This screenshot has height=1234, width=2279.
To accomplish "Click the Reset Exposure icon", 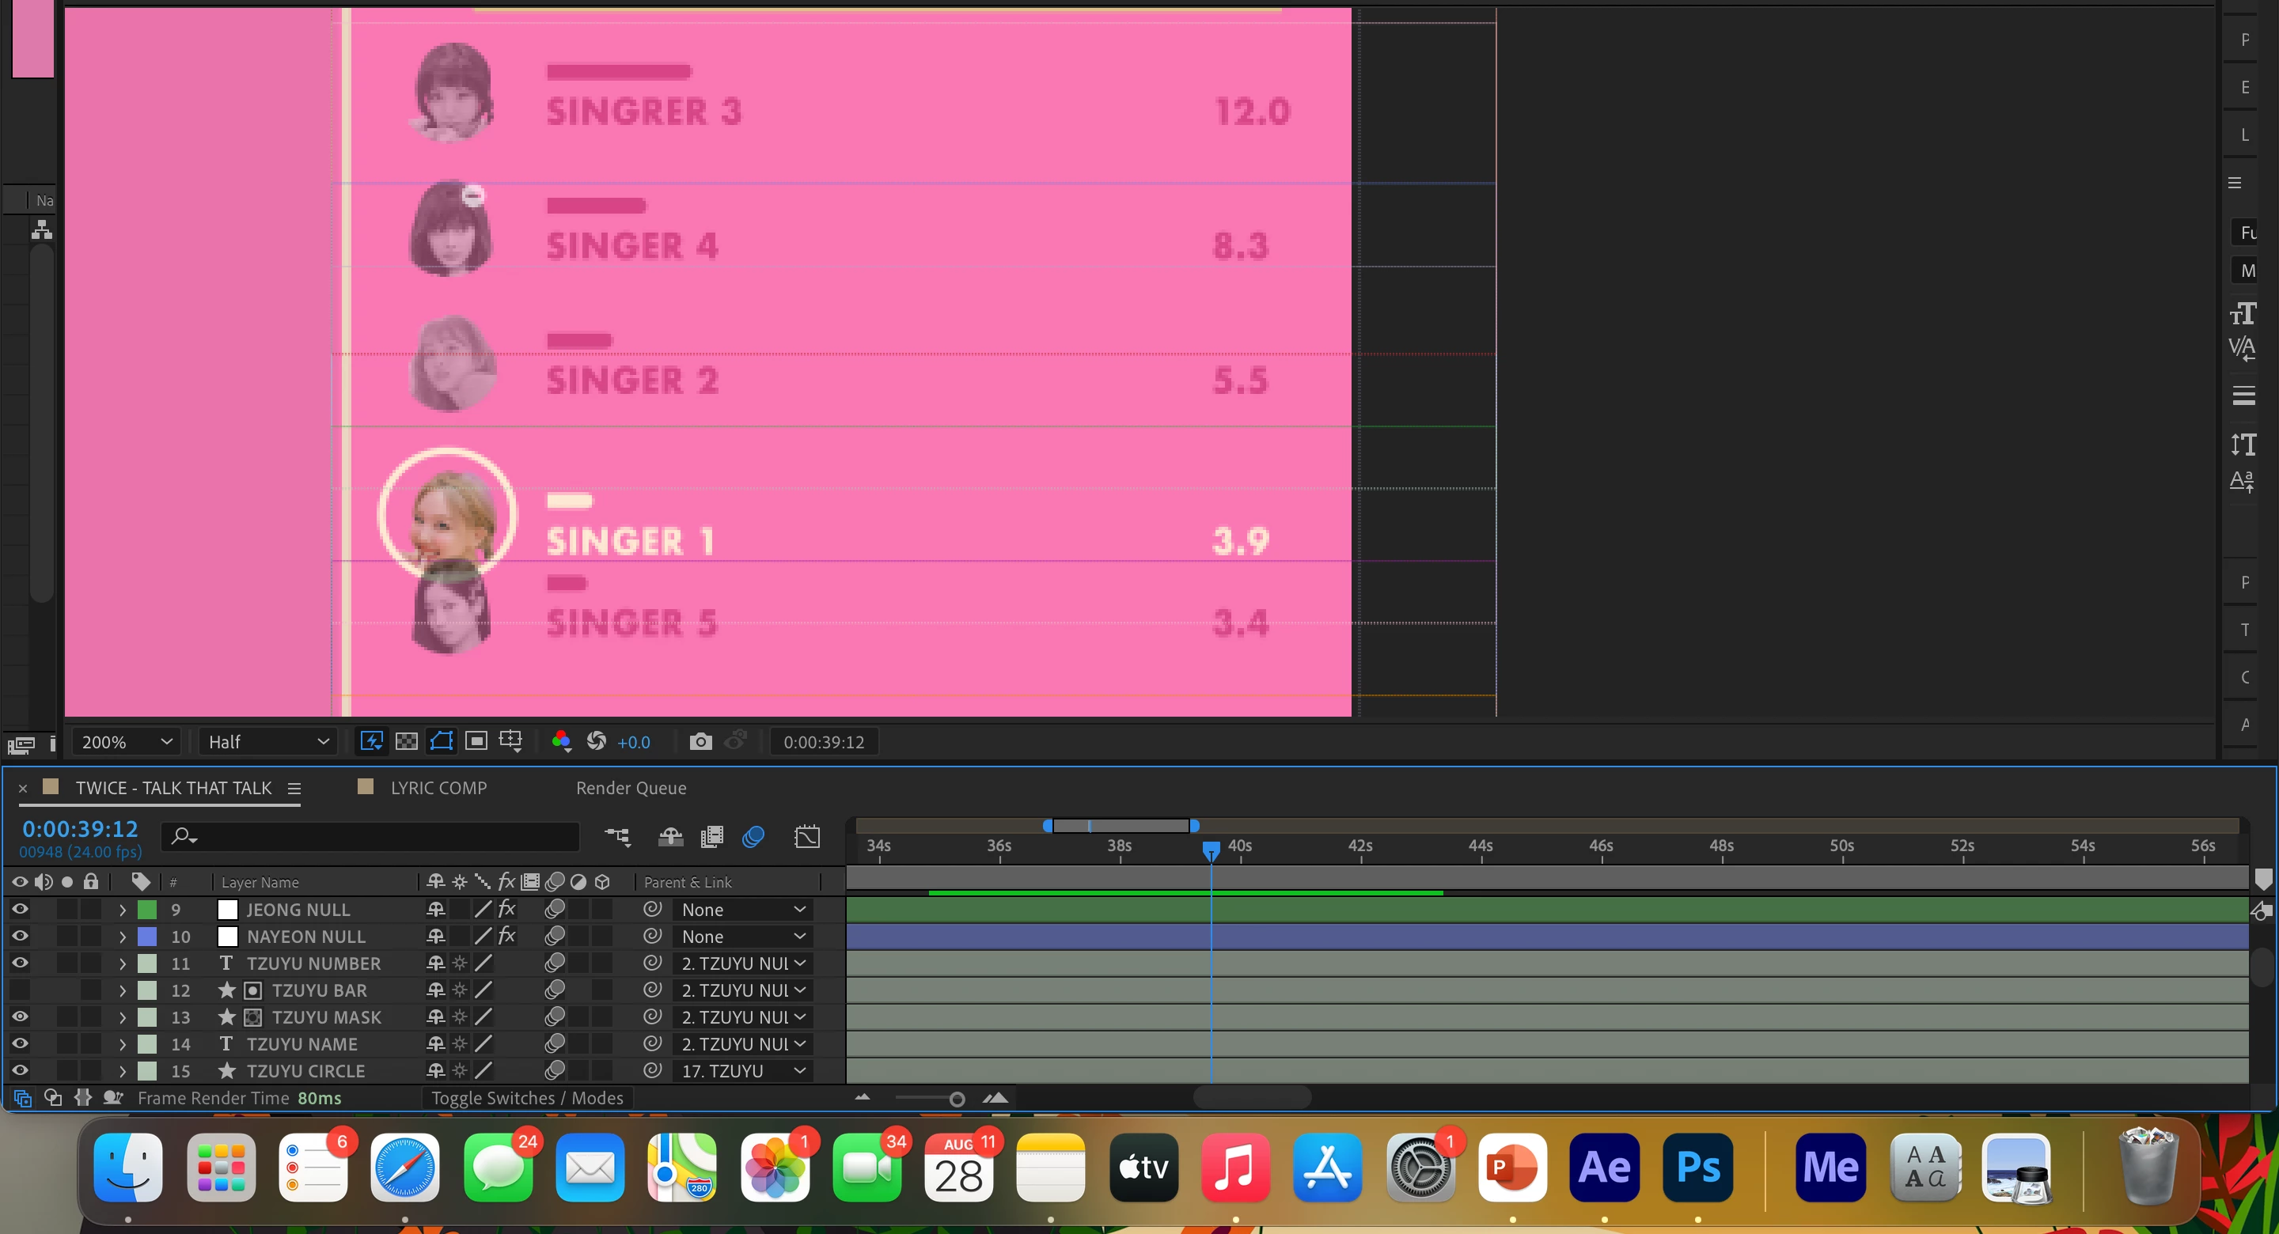I will tap(597, 741).
